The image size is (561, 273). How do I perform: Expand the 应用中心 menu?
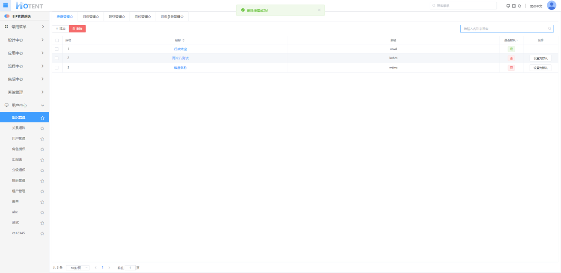(x=24, y=53)
